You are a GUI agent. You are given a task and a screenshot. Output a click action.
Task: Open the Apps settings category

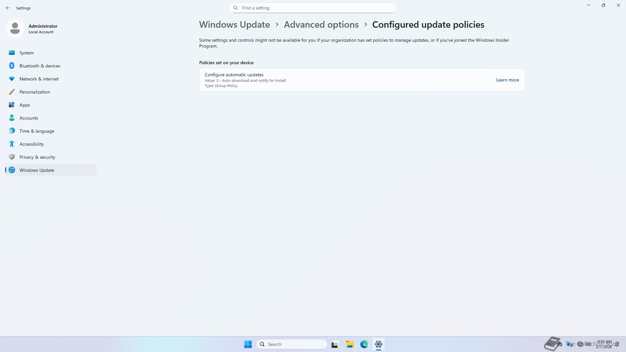(x=24, y=105)
